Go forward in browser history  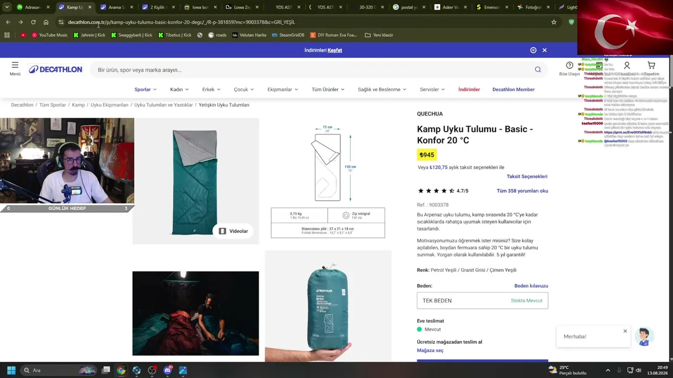click(x=21, y=22)
